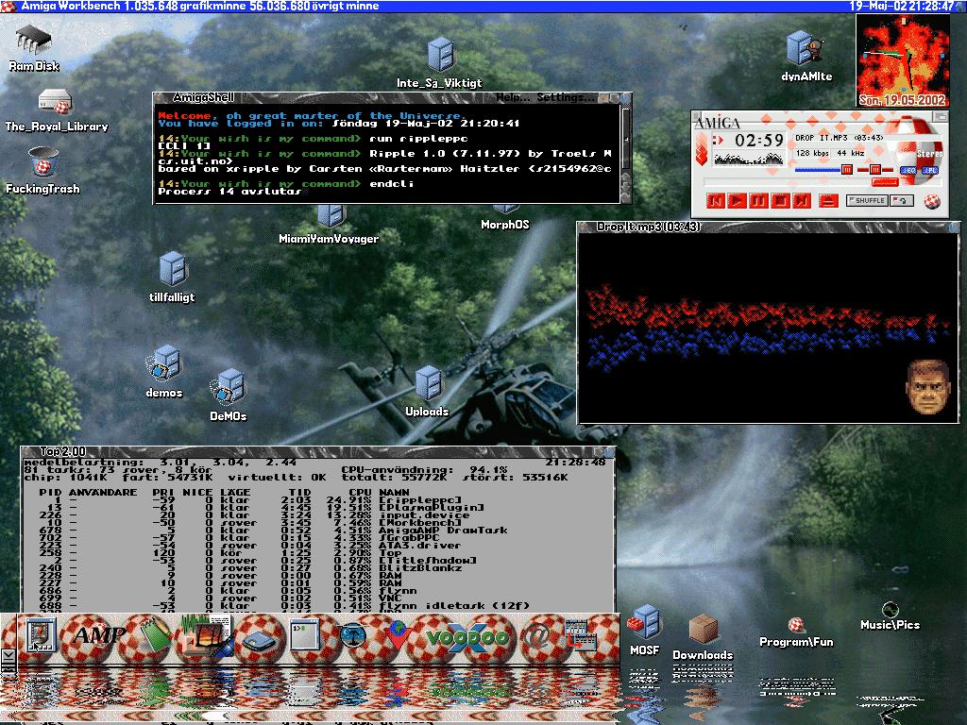The height and width of the screenshot is (725, 967).
Task: Open Help menu in AmigaShell title bar
Action: 511,97
